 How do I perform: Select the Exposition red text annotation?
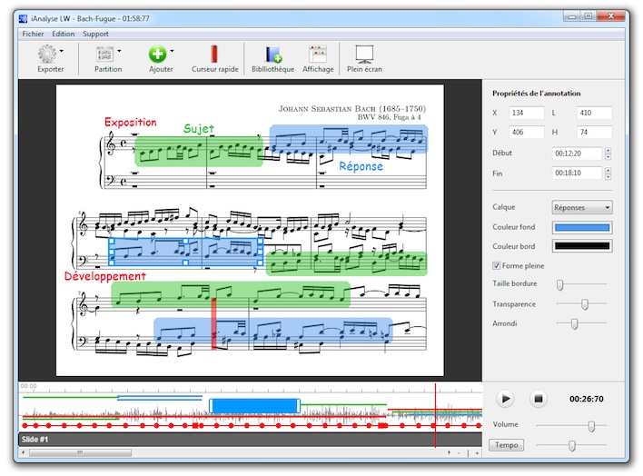[131, 123]
